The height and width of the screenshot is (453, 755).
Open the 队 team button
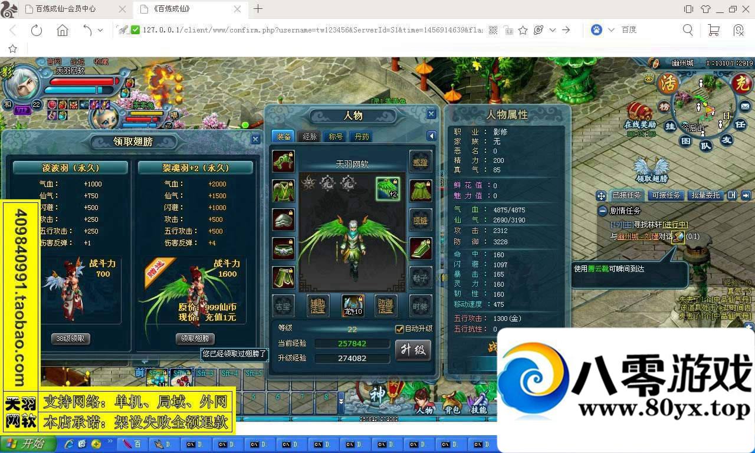click(706, 146)
